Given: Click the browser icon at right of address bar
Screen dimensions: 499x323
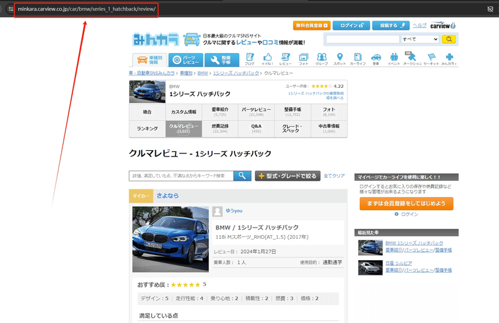Looking at the screenshot, I should point(490,9).
